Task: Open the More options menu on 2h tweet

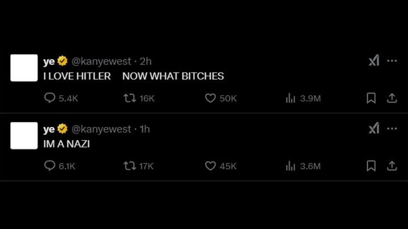Action: [x=392, y=61]
